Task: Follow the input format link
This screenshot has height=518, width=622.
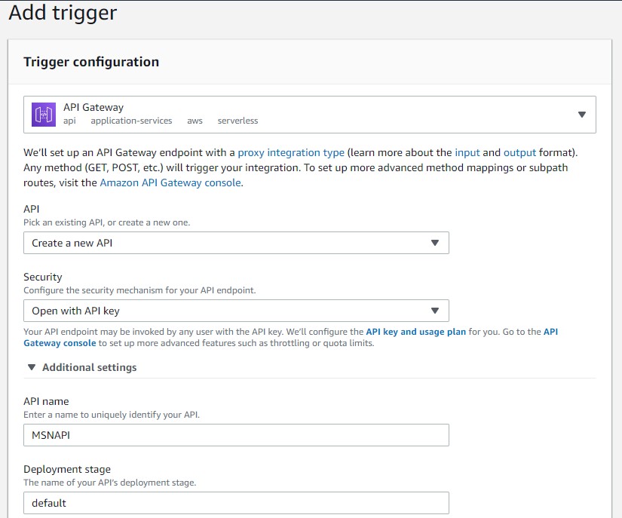Action: click(x=469, y=152)
